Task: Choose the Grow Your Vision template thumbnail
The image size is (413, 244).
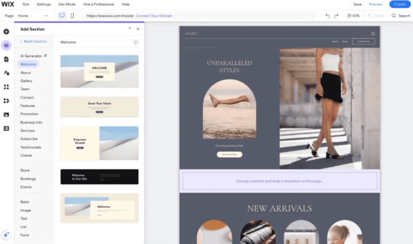Action: coord(99,107)
